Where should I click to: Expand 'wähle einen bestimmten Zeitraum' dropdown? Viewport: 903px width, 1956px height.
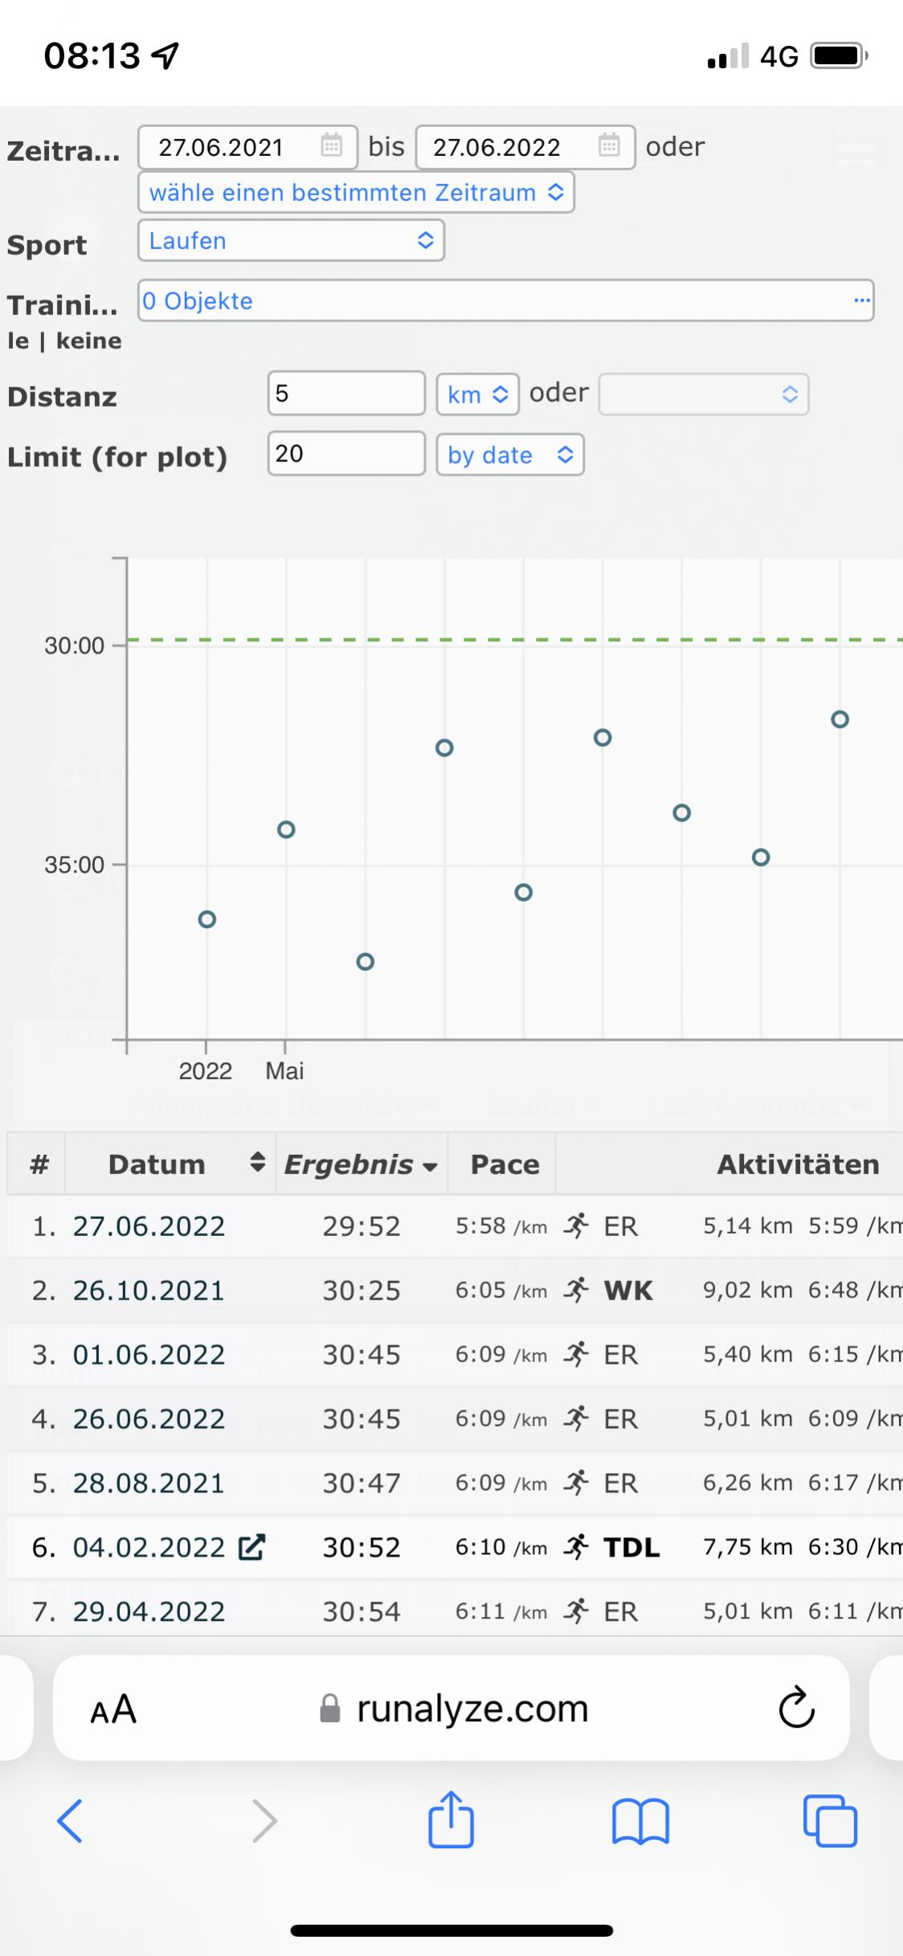point(356,193)
